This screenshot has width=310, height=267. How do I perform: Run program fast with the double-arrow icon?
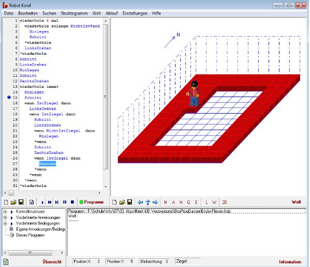50,202
